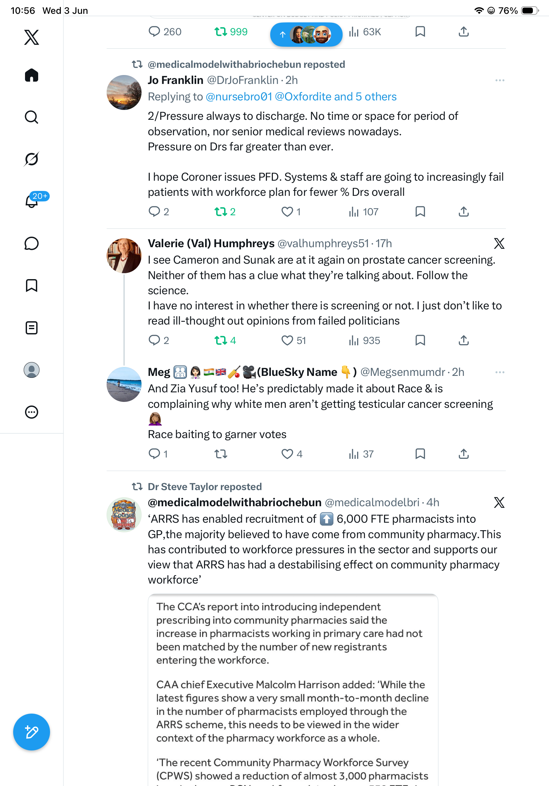Tap the compose new post button
Image resolution: width=549 pixels, height=786 pixels.
coord(32,732)
